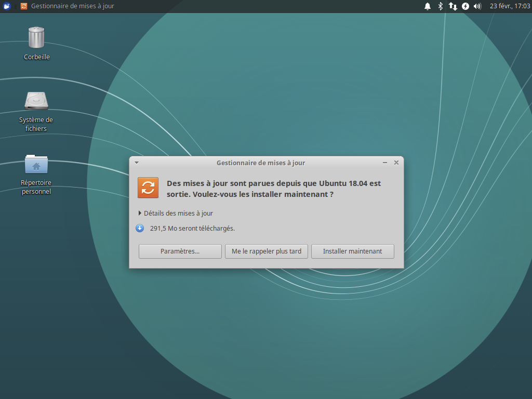
Task: Select the Corbeille trash desktop icon
Action: [x=36, y=38]
